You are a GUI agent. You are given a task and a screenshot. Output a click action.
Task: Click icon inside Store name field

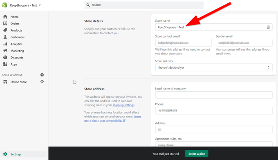coord(268,27)
